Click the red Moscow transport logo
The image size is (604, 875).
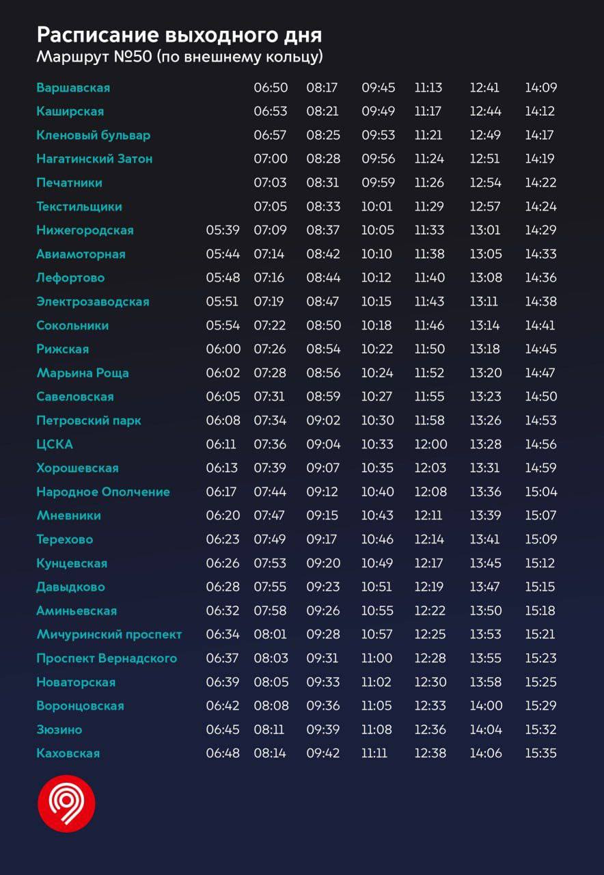(66, 803)
